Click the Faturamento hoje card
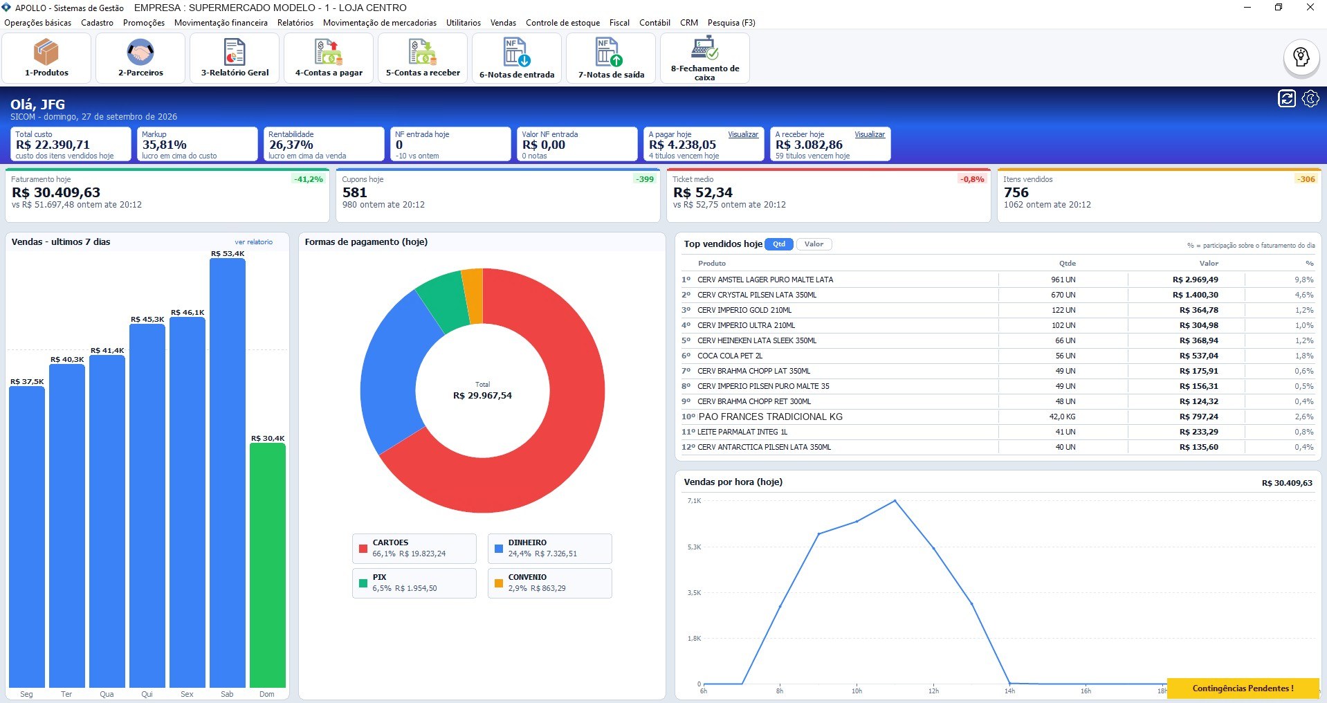The width and height of the screenshot is (1327, 703). pyautogui.click(x=167, y=195)
